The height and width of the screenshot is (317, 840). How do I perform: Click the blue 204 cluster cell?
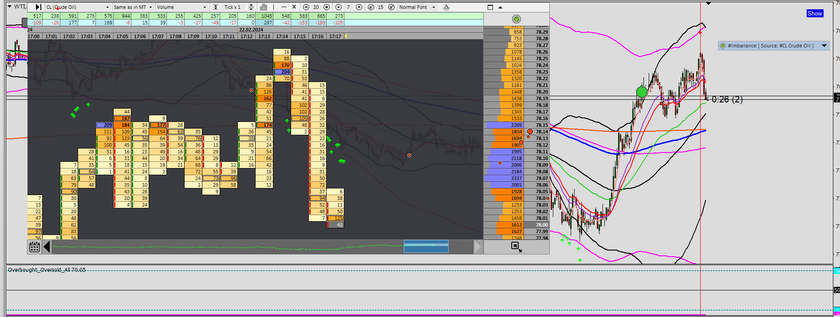[x=282, y=72]
